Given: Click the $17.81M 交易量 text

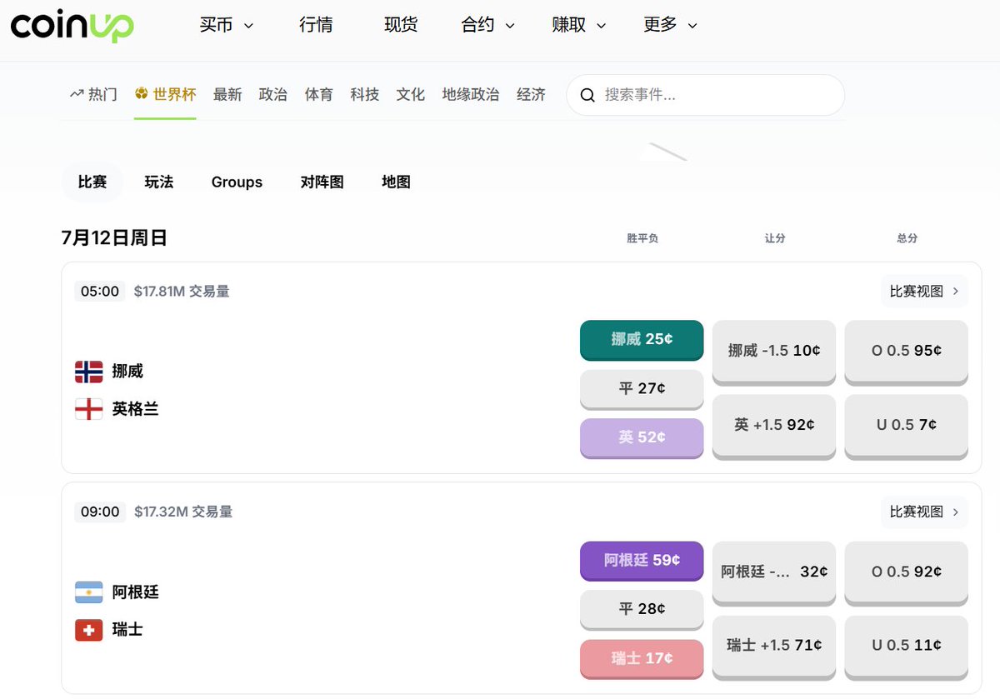Looking at the screenshot, I should [x=182, y=292].
